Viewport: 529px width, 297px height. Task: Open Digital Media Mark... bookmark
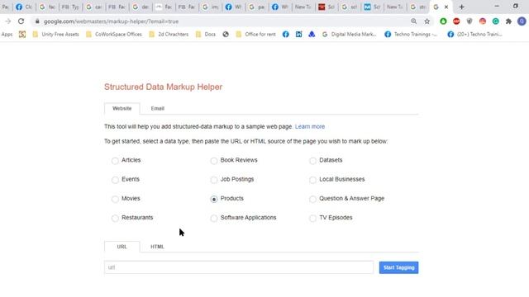click(349, 34)
